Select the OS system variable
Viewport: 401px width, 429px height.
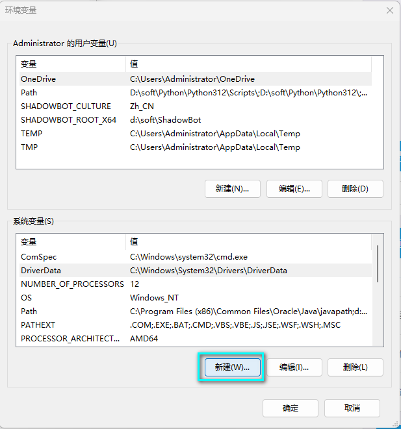[195, 298]
